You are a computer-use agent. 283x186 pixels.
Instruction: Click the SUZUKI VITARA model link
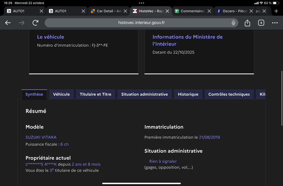pos(41,137)
